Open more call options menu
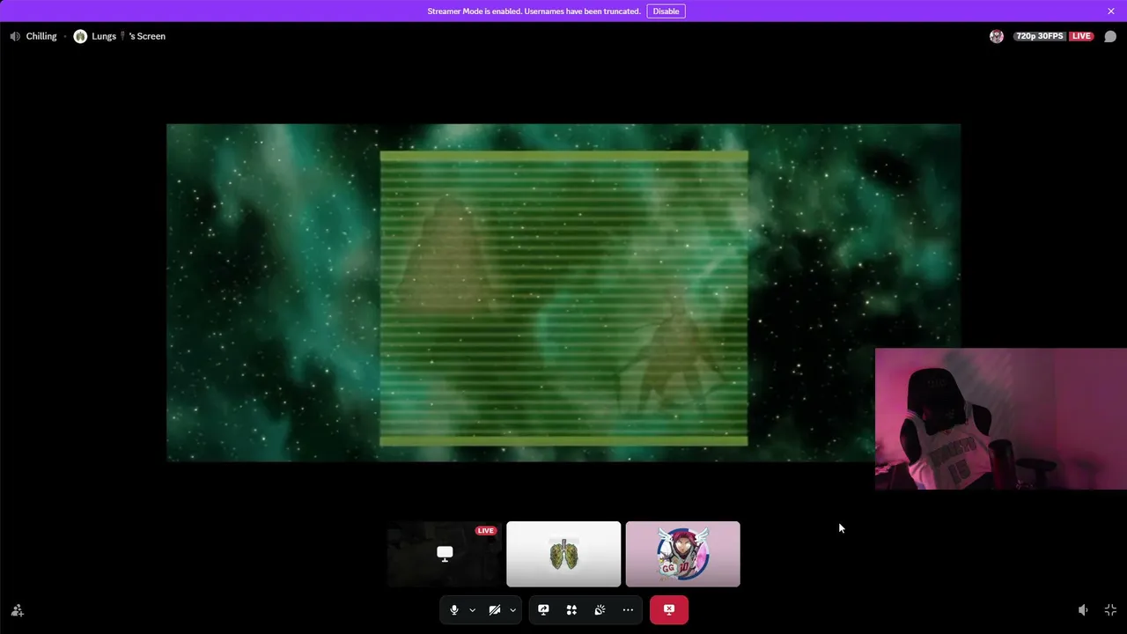The height and width of the screenshot is (634, 1127). [628, 610]
